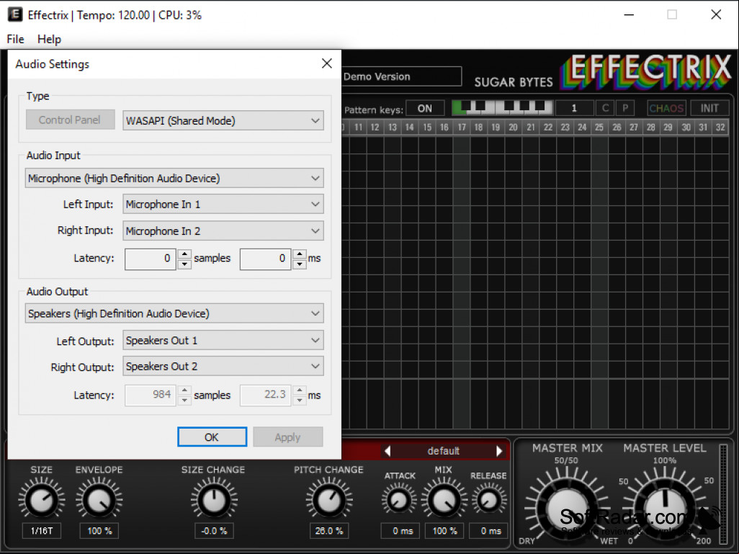This screenshot has width=739, height=554.
Task: Click the disabled Control Panel button
Action: coord(70,120)
